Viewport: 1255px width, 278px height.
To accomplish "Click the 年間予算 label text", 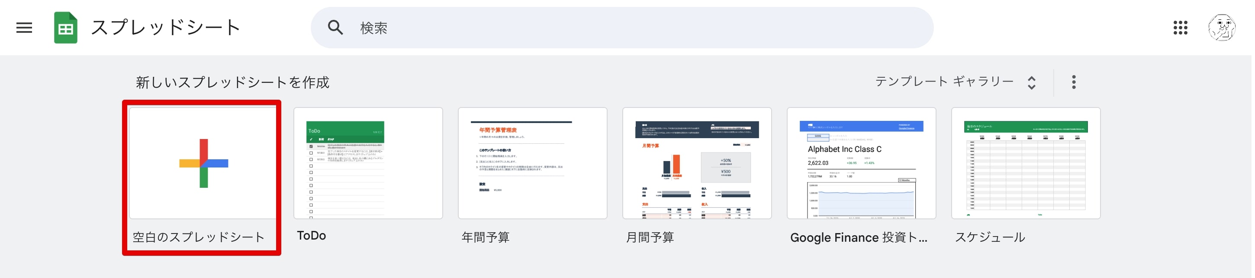I will click(487, 237).
